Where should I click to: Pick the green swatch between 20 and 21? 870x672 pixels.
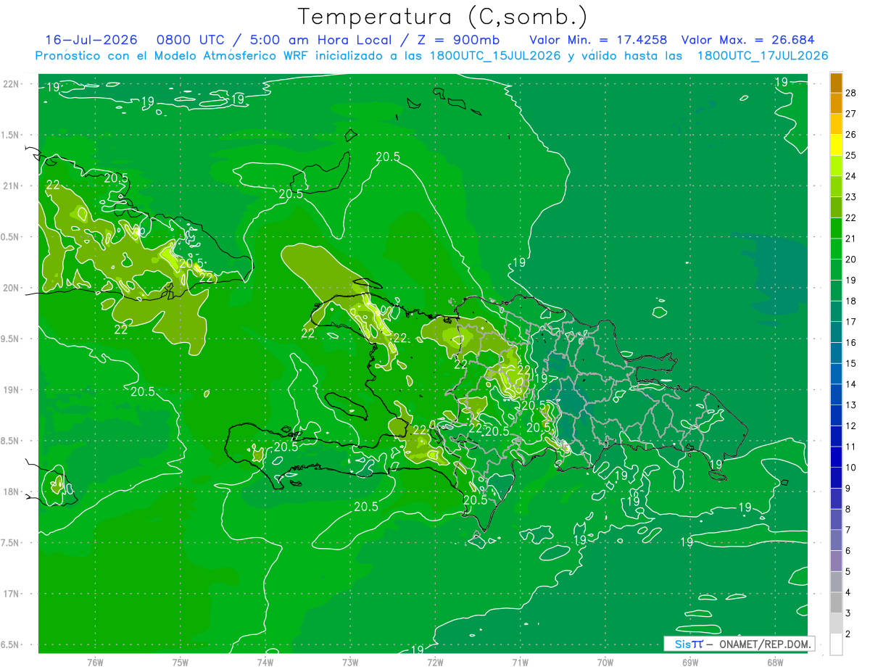point(836,249)
